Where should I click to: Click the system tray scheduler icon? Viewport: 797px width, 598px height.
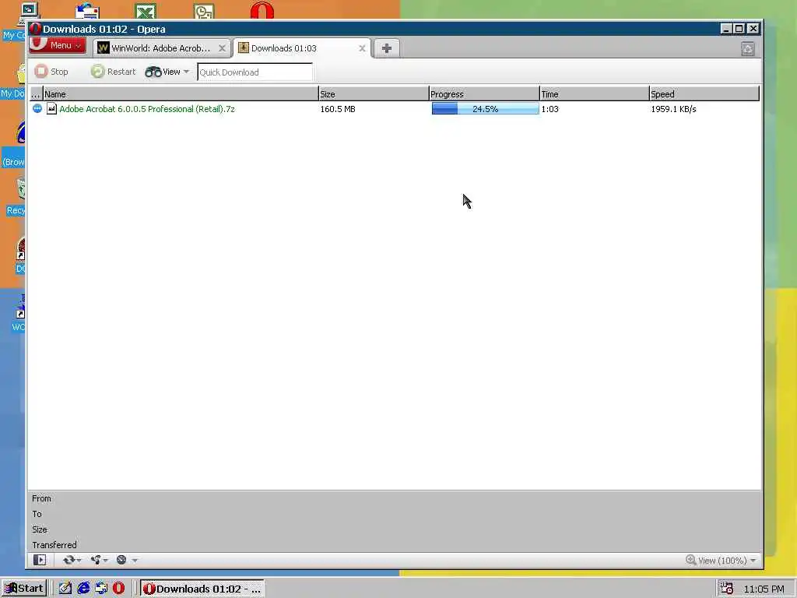tap(726, 588)
